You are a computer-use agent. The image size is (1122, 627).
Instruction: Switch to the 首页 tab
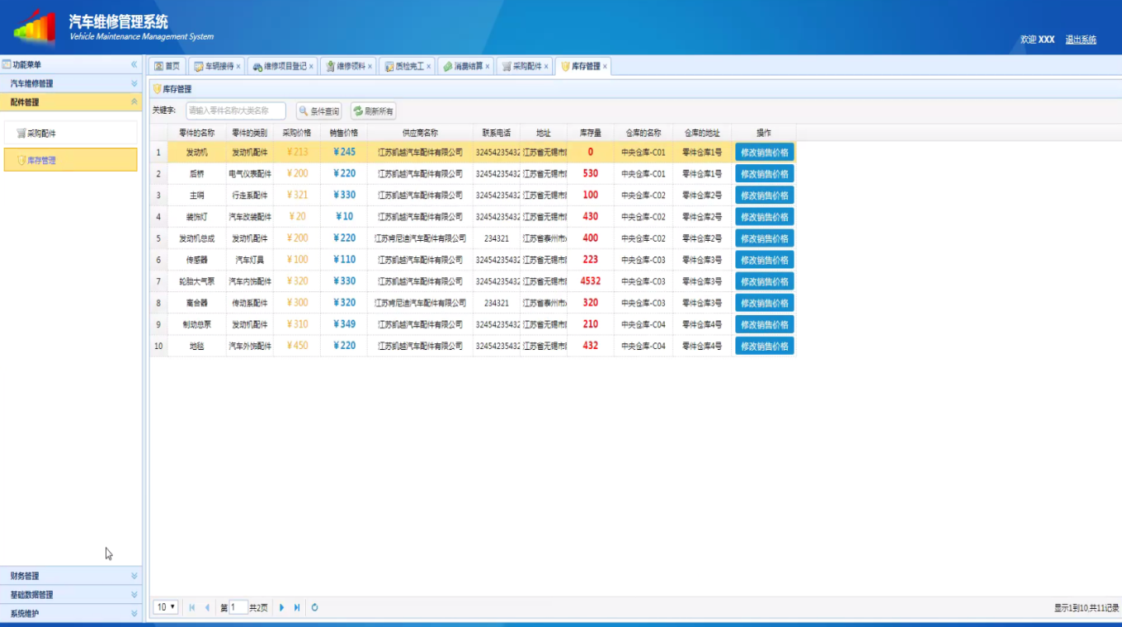pos(167,66)
